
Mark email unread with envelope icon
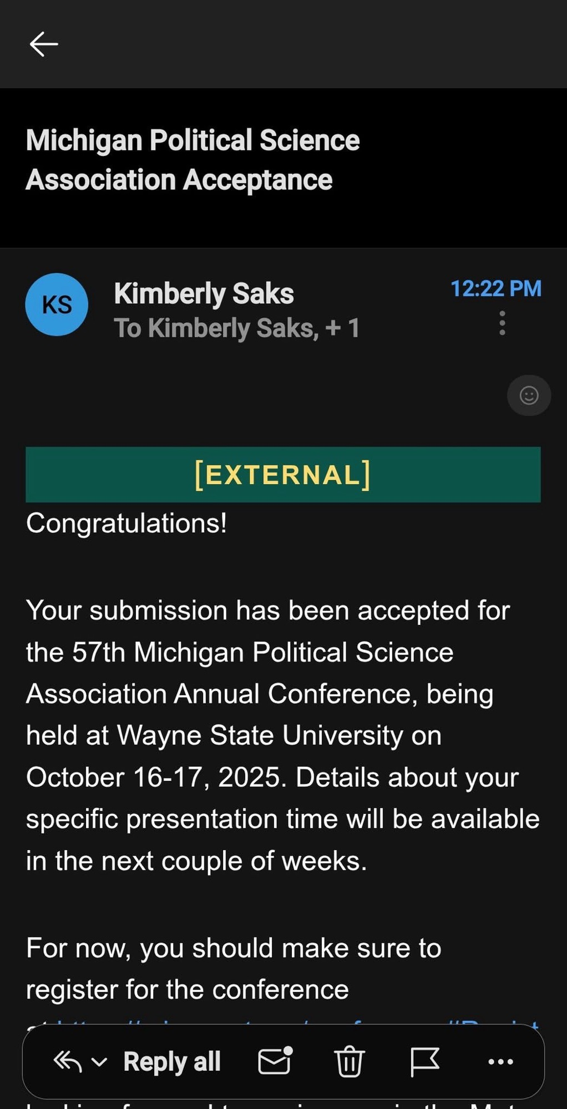click(x=275, y=1061)
